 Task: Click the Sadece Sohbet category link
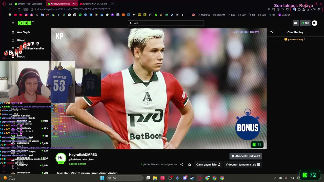click(x=77, y=164)
